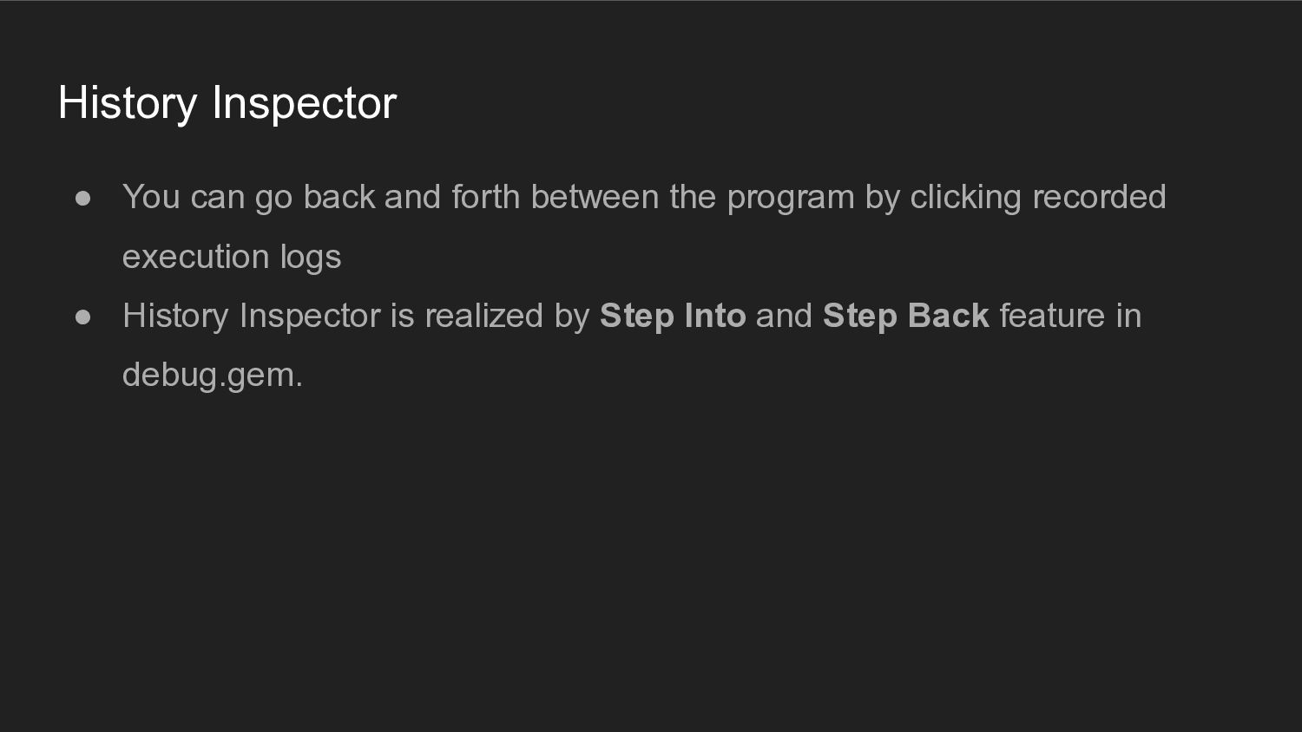Click the word clicking in first bullet
The image size is (1302, 732).
(965, 197)
